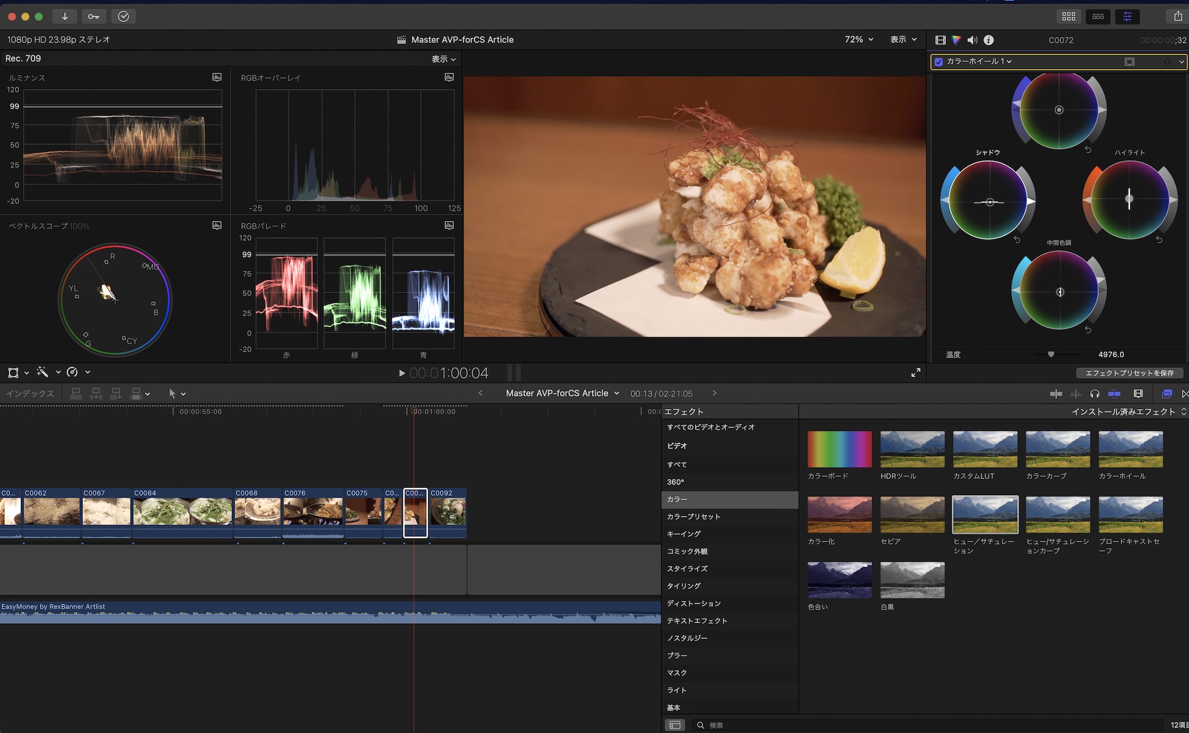
Task: Open the 72% zoom dropdown
Action: (x=859, y=39)
